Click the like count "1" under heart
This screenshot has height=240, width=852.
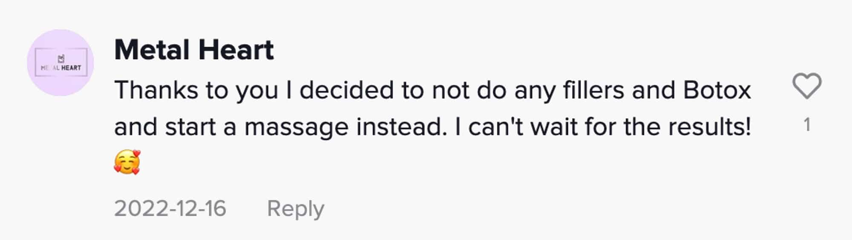coord(806,125)
